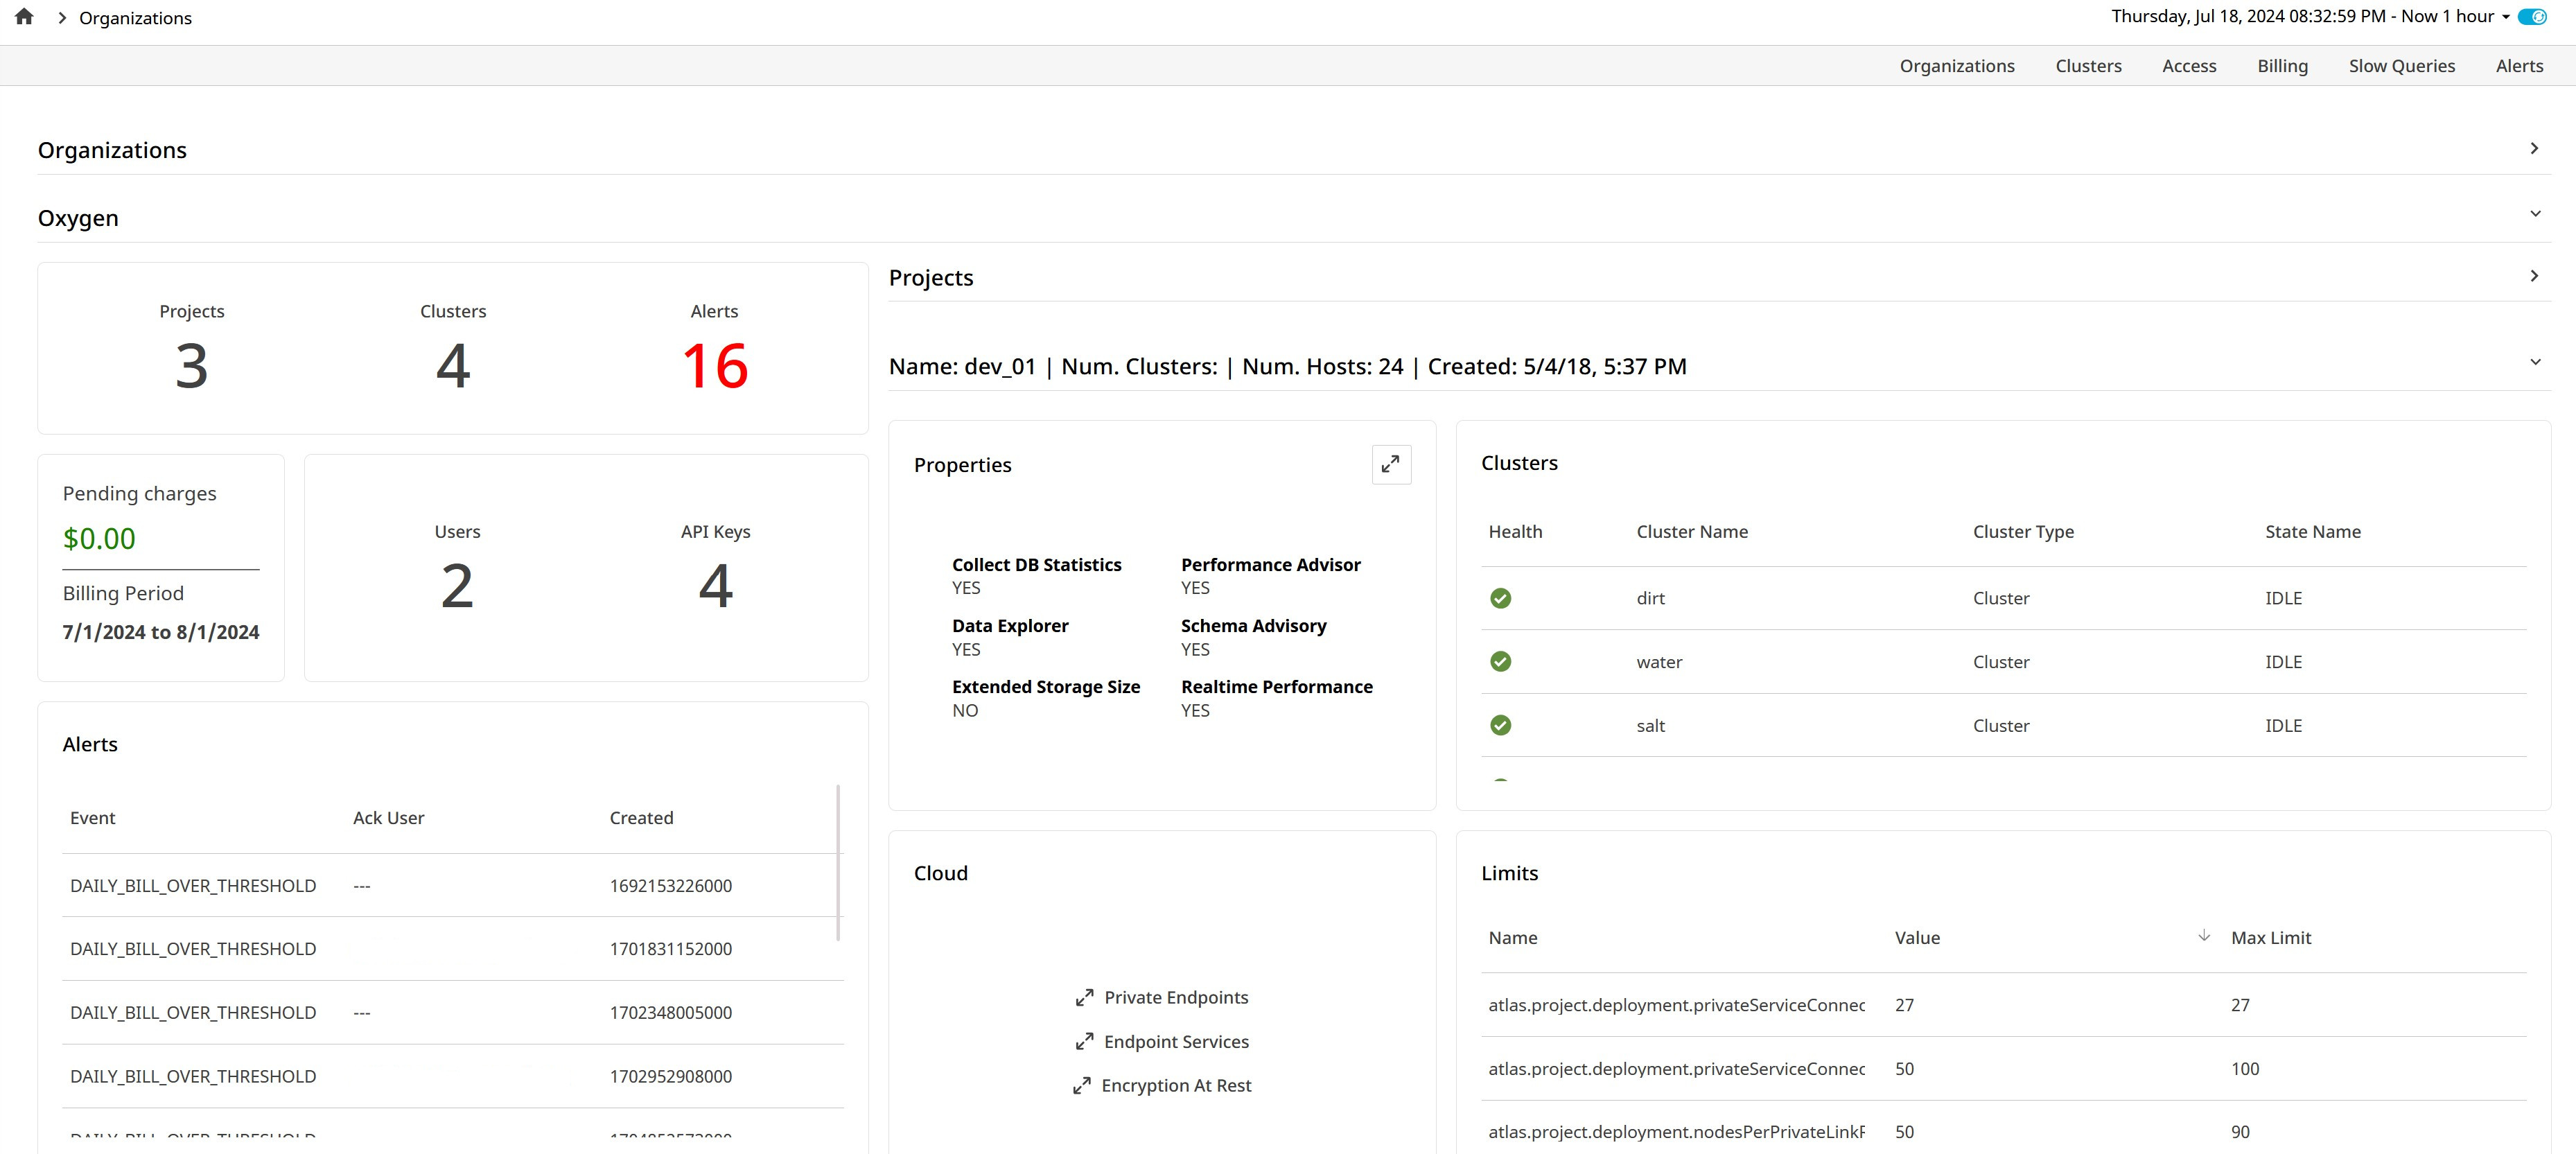Screen dimensions: 2576x1154
Task: Click the Organizations breadcrumb link
Action: point(135,18)
